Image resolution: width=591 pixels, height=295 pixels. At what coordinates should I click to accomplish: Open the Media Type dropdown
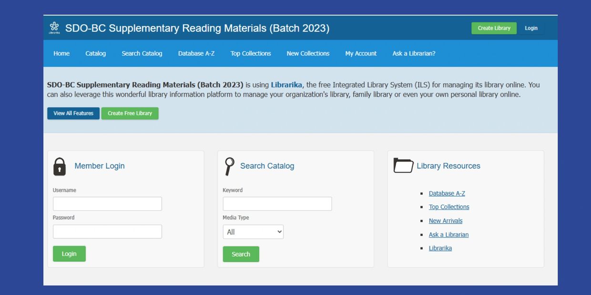click(253, 232)
